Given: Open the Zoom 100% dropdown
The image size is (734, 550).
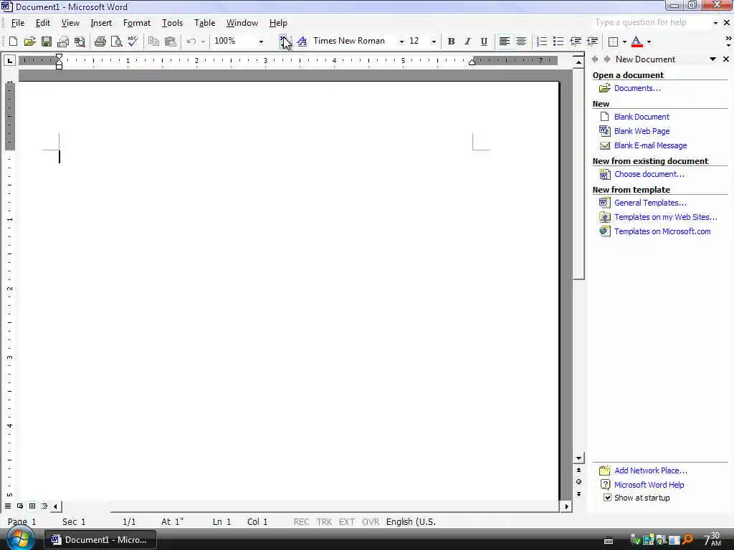Looking at the screenshot, I should (261, 42).
